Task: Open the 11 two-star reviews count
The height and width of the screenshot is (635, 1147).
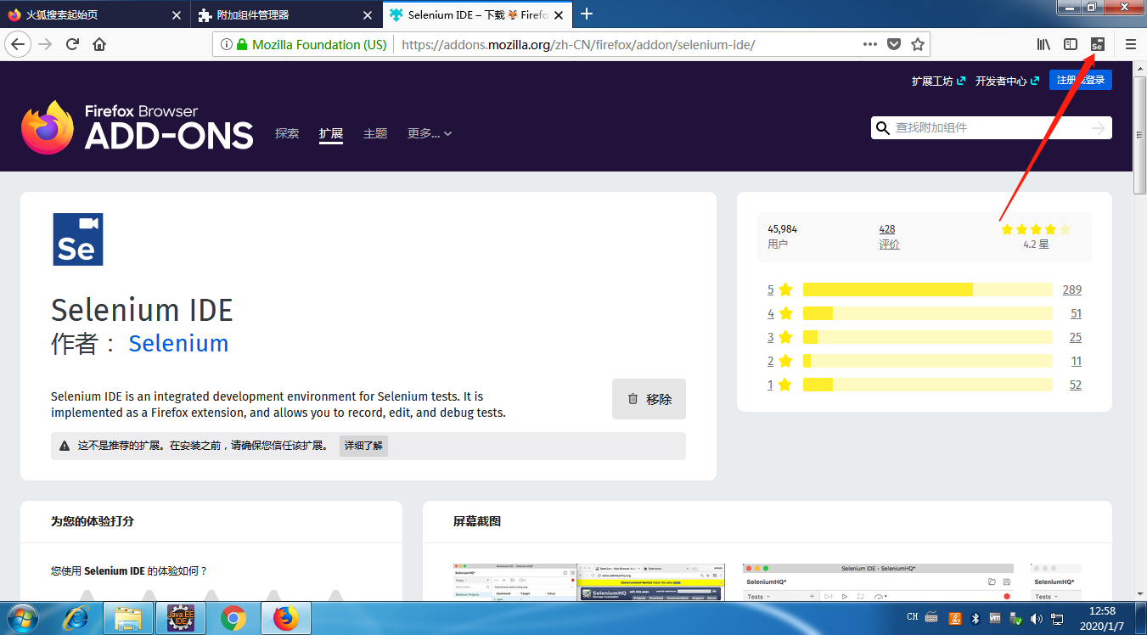Action: click(x=1077, y=361)
